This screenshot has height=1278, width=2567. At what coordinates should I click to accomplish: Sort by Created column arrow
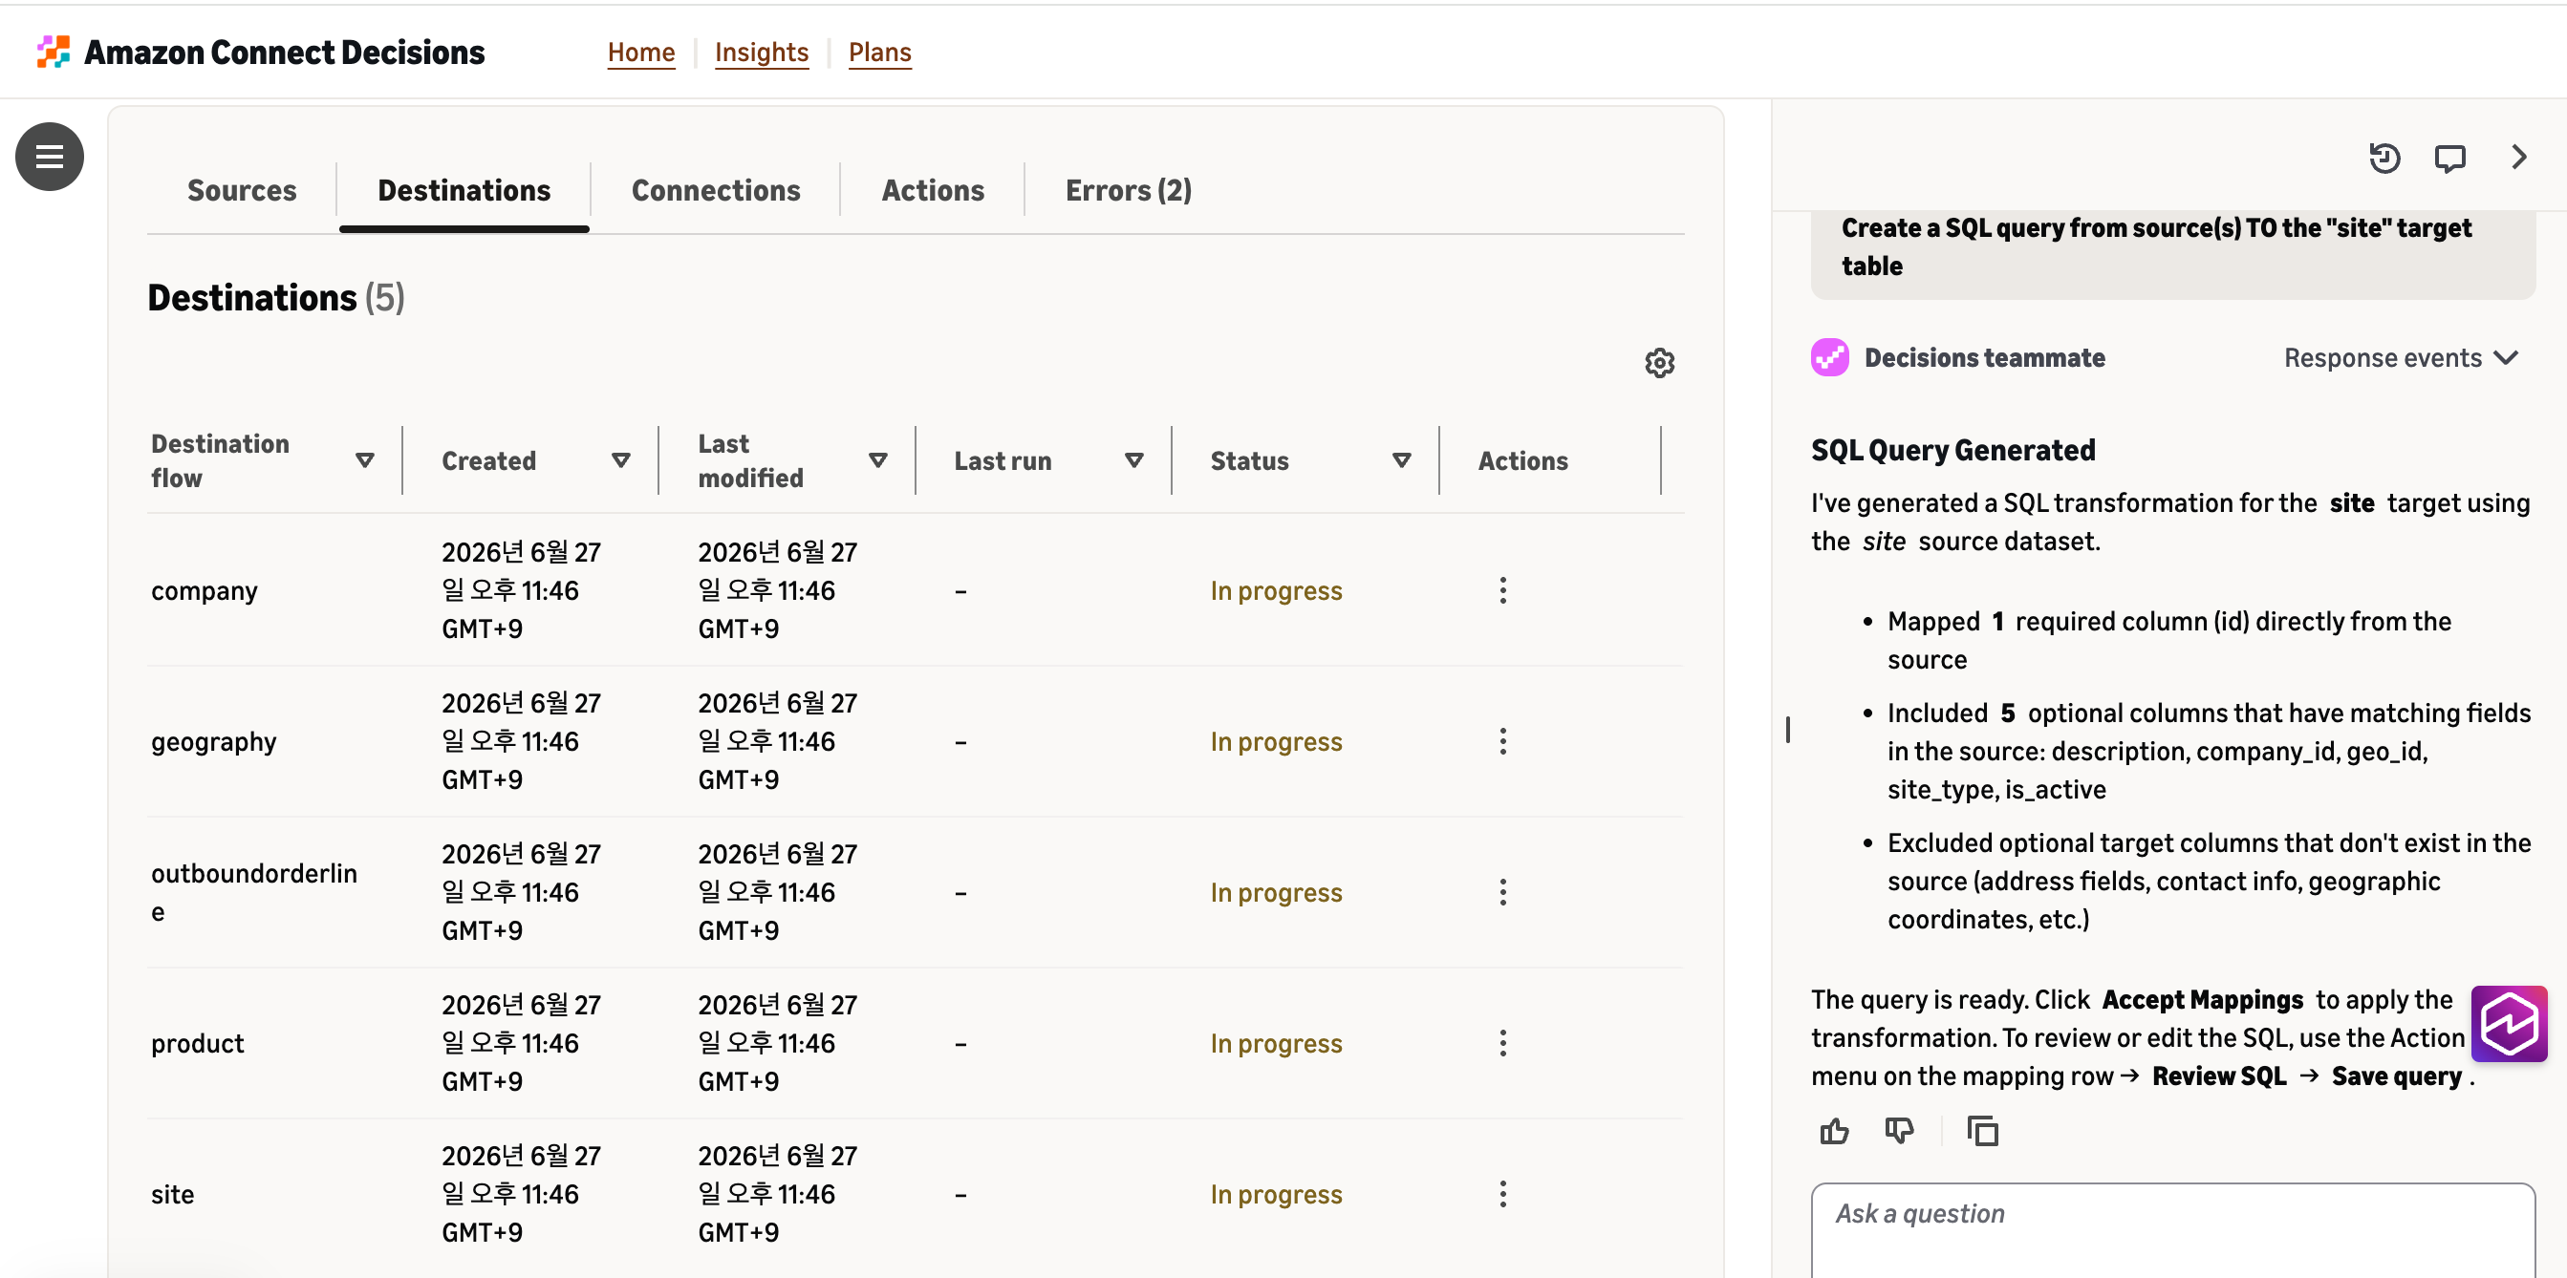click(621, 460)
